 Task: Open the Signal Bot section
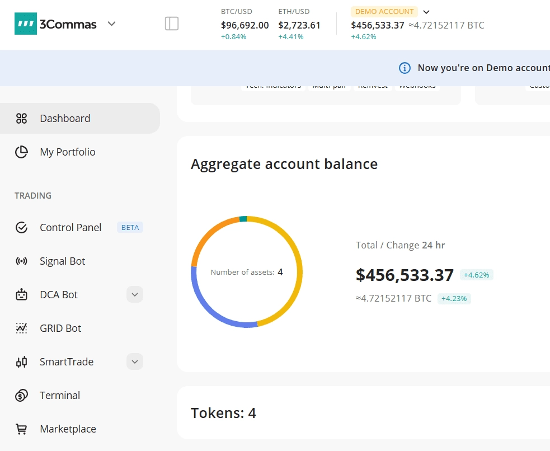point(63,261)
